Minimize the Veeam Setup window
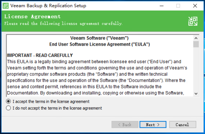 161,6
